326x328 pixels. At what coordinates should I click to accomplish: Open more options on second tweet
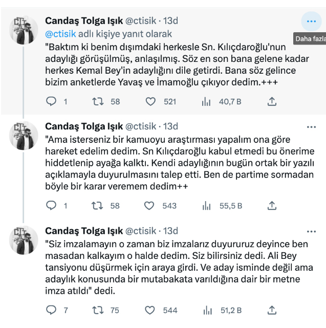tap(311, 126)
